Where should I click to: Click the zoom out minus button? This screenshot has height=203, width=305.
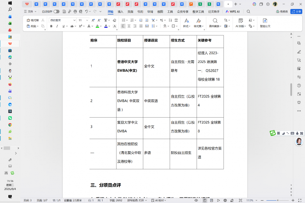262,200
